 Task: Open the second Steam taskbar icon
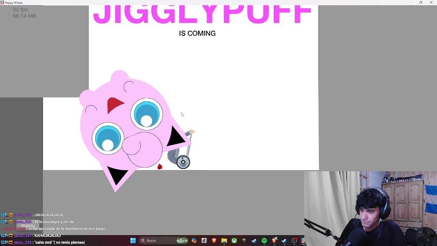(x=284, y=241)
